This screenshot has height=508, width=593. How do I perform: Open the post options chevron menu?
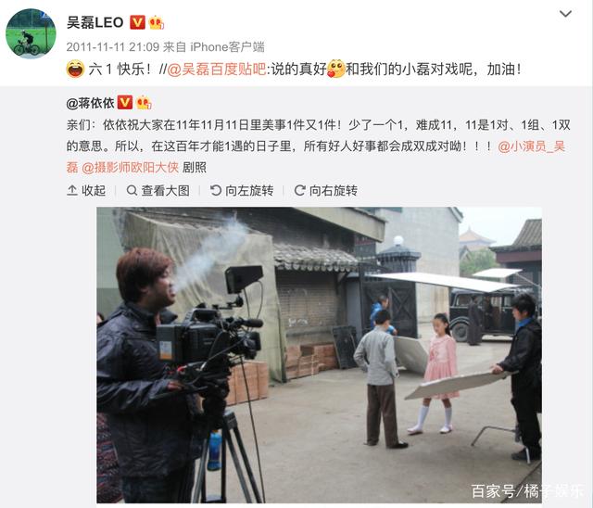pyautogui.click(x=565, y=14)
